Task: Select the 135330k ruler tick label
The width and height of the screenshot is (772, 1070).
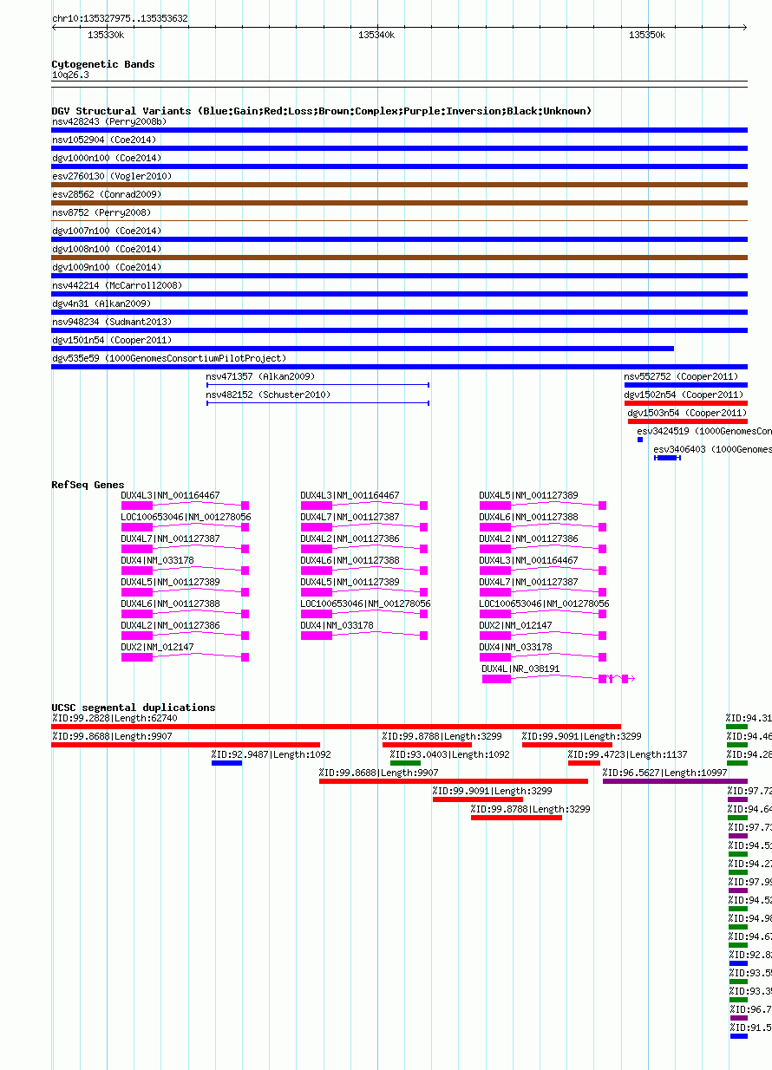Action: 106,35
